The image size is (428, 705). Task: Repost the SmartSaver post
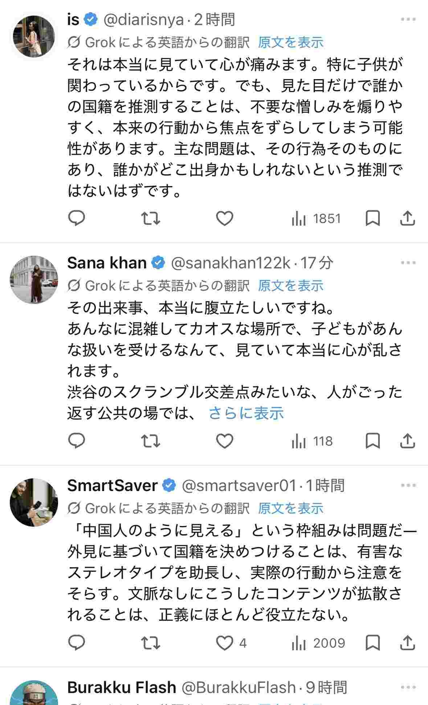pos(150,643)
